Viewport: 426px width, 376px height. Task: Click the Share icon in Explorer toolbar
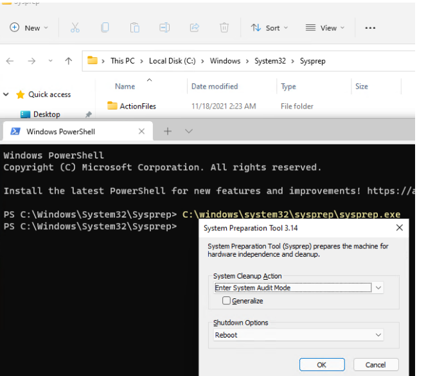pyautogui.click(x=194, y=28)
